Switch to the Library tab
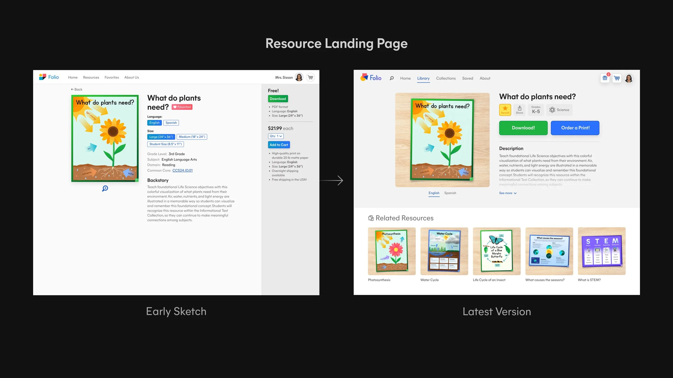Screen dimensions: 673x378 click(423, 78)
